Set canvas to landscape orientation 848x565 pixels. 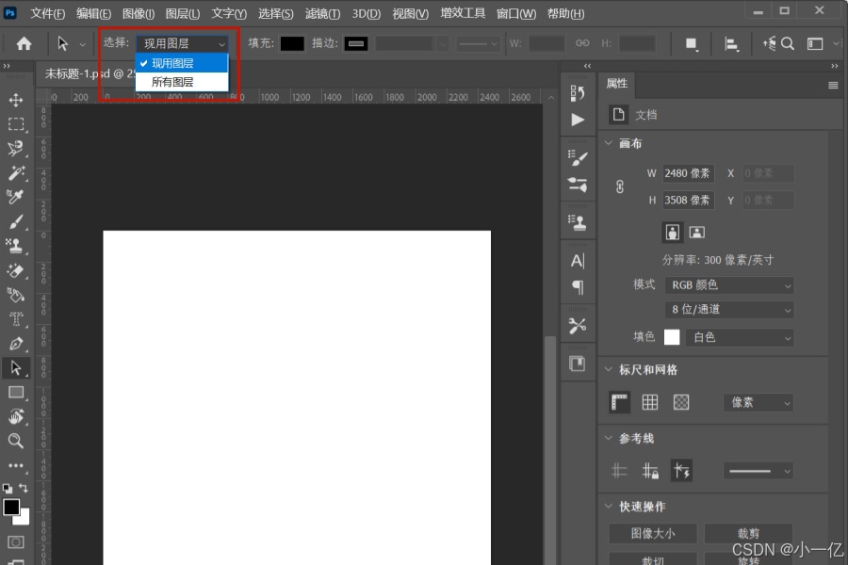pyautogui.click(x=696, y=233)
